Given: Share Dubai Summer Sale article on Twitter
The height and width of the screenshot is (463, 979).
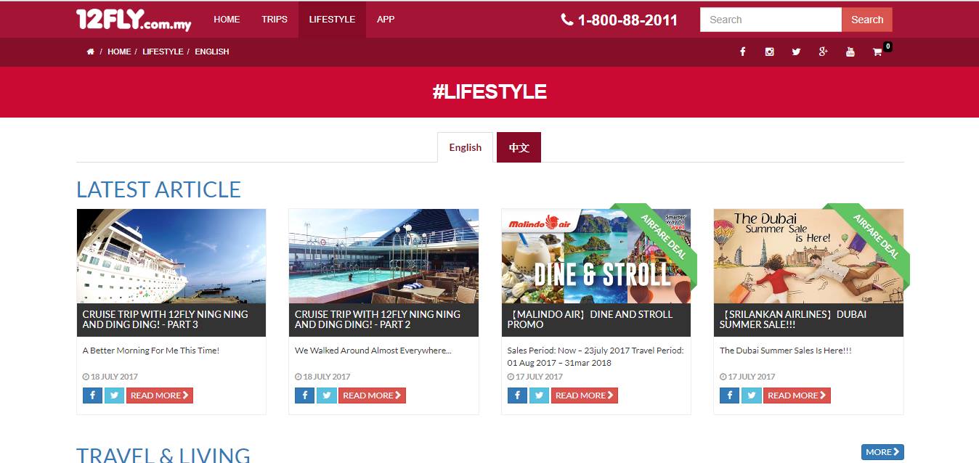Looking at the screenshot, I should pos(751,396).
